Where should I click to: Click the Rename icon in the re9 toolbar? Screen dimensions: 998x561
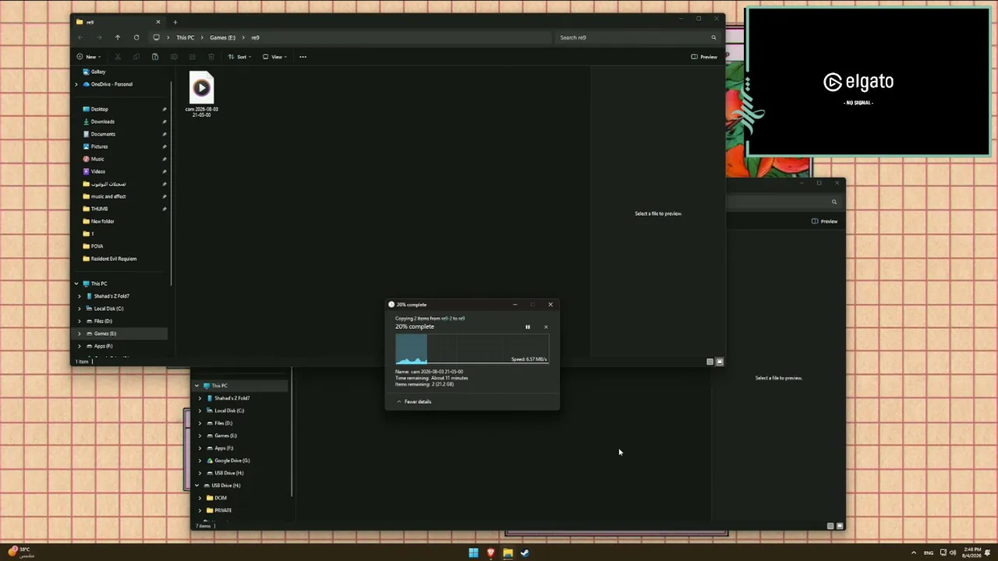click(x=174, y=57)
